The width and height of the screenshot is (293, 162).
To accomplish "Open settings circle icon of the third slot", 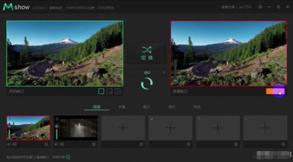I will pos(141,144).
